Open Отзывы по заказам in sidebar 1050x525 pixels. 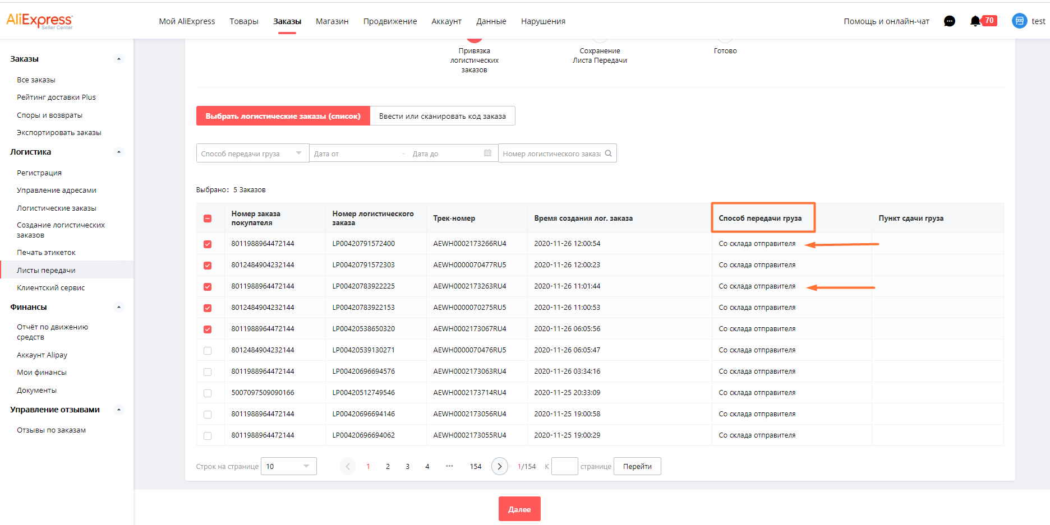tap(51, 430)
